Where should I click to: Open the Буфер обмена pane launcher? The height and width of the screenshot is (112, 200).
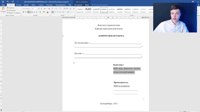coord(21,15)
